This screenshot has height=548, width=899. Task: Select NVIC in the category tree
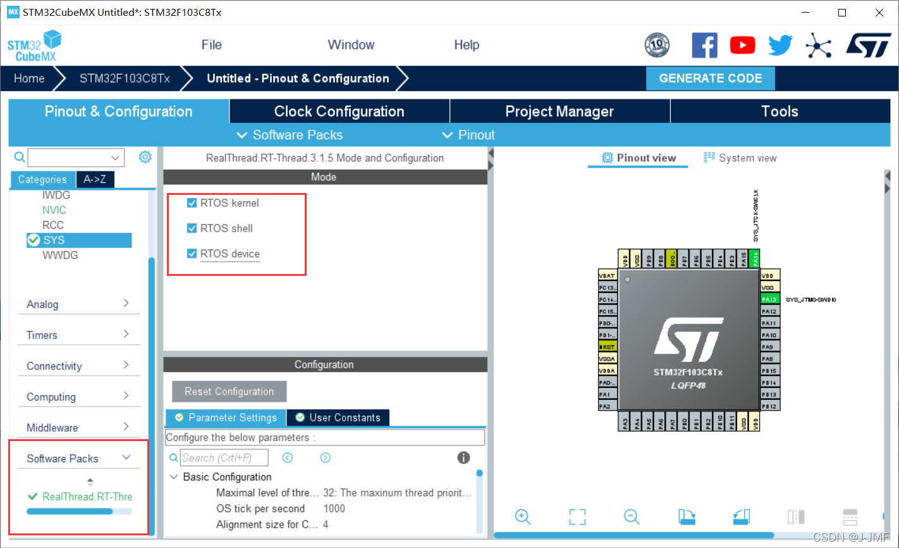tap(54, 210)
